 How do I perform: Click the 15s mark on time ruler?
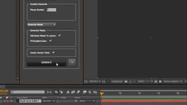159,93
